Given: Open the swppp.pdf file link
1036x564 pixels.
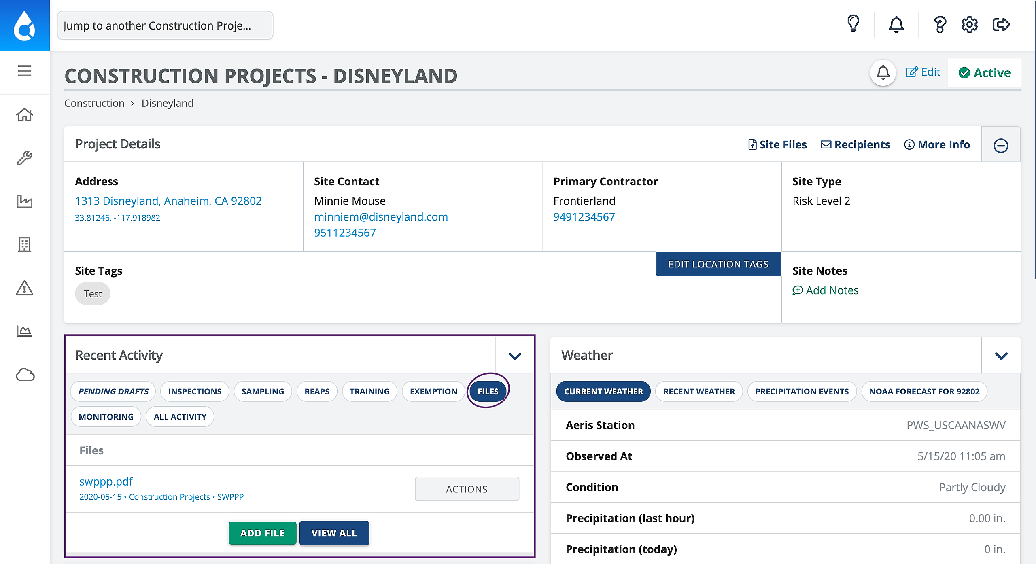Looking at the screenshot, I should [x=106, y=481].
